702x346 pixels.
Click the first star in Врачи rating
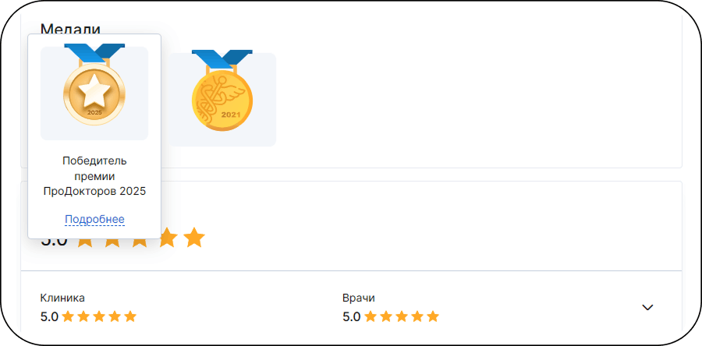tap(370, 316)
